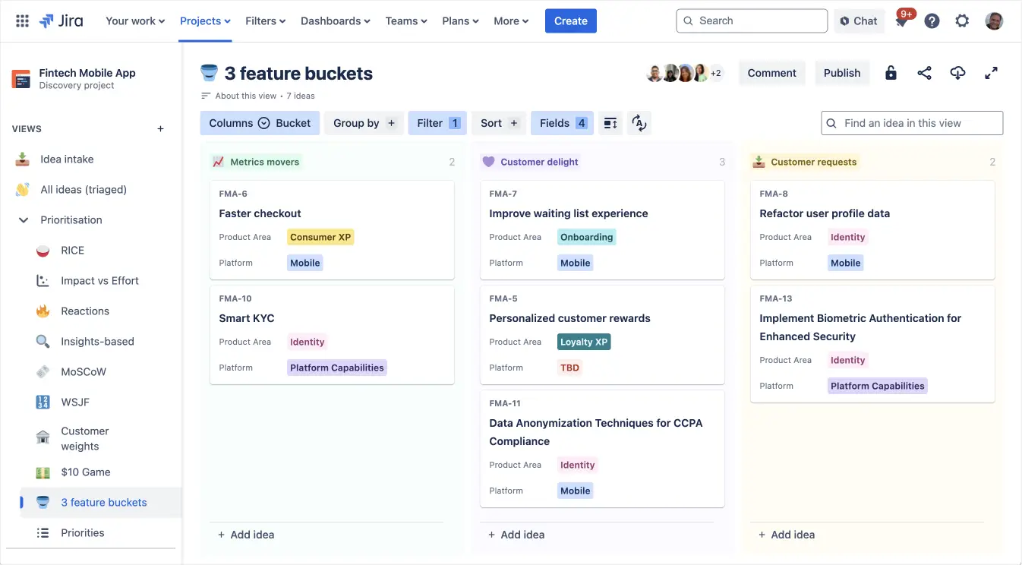Click the row layout options icon
1022x565 pixels.
pyautogui.click(x=610, y=123)
